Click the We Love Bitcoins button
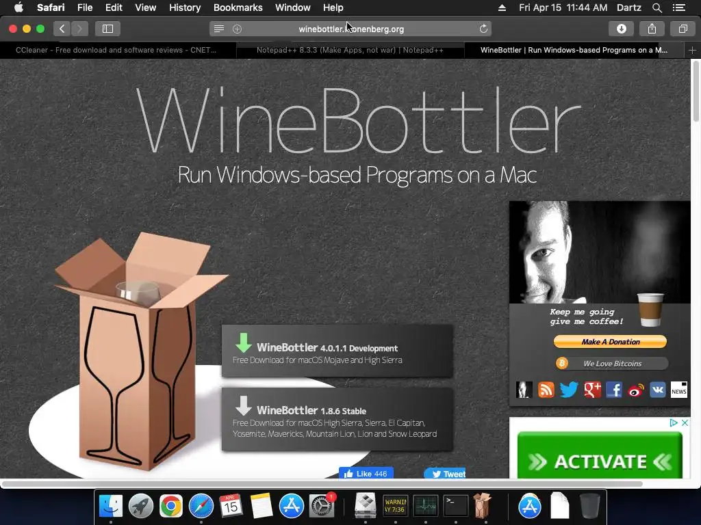 click(611, 364)
